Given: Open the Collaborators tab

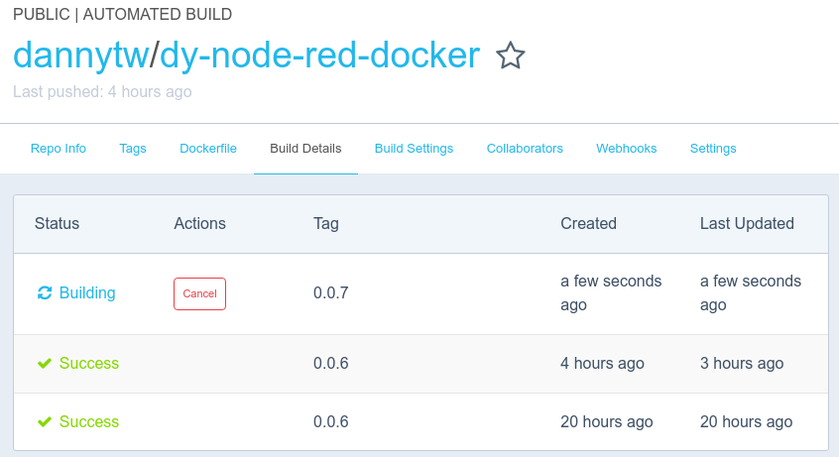Looking at the screenshot, I should pyautogui.click(x=525, y=149).
